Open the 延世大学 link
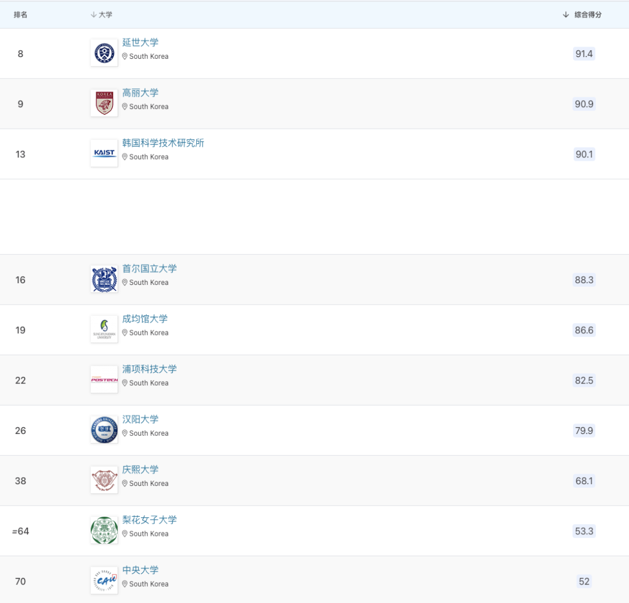This screenshot has height=603, width=629. pos(140,43)
